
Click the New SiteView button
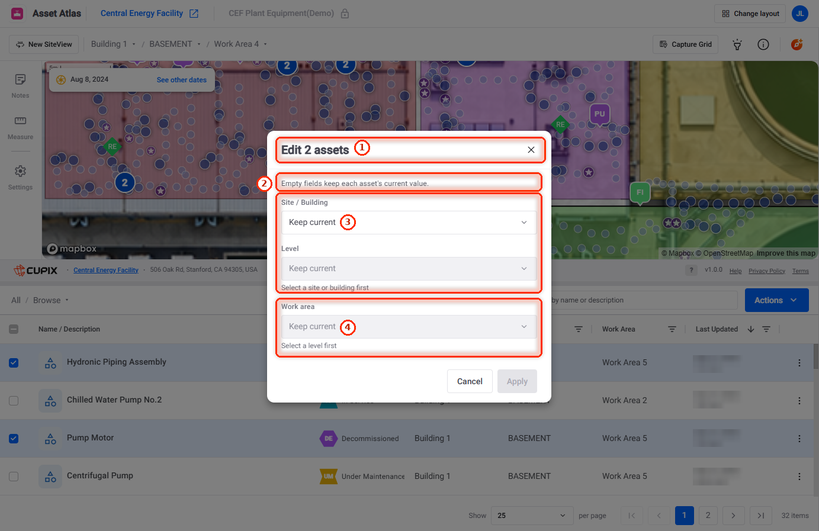point(44,44)
